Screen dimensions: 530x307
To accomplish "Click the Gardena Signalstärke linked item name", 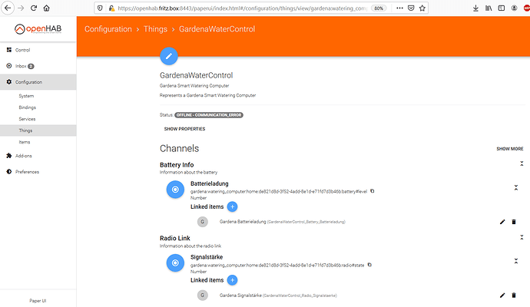I will pos(240,295).
